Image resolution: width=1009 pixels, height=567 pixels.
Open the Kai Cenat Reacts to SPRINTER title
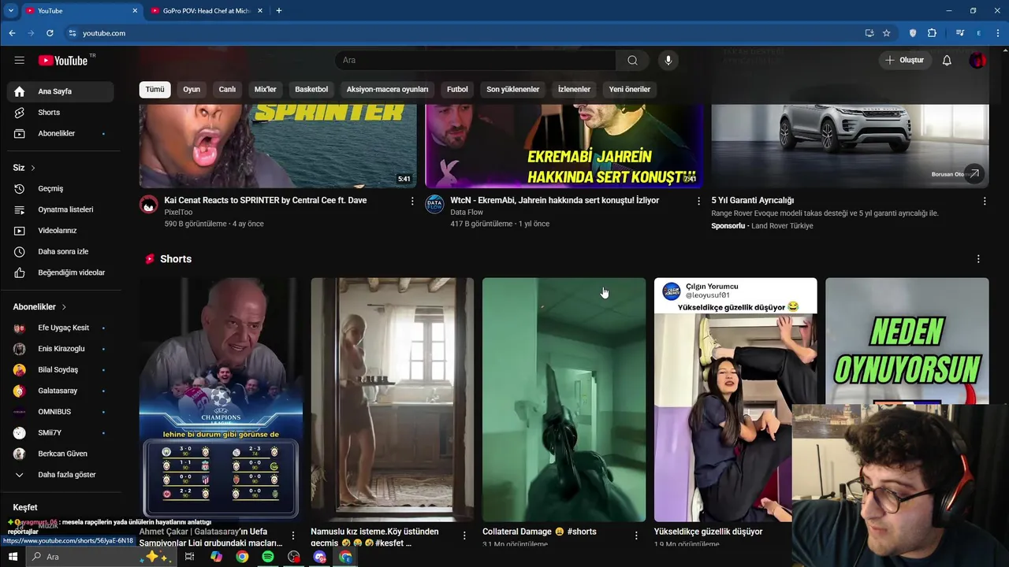coord(266,201)
